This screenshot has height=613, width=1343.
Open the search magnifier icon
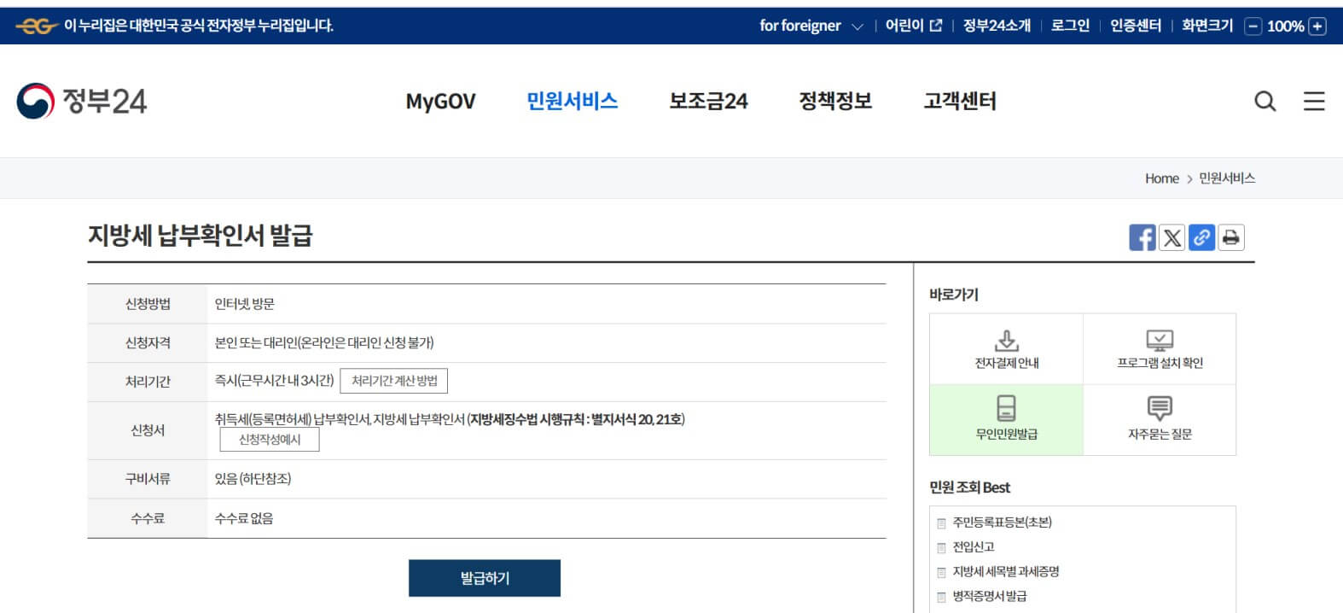(x=1265, y=102)
